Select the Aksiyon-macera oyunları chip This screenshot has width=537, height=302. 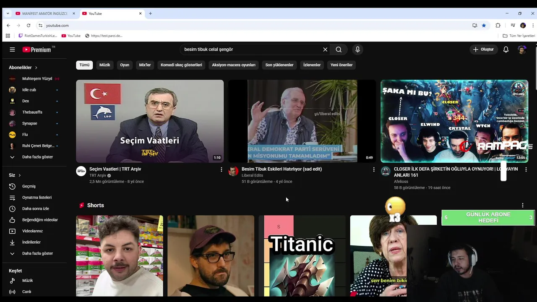[234, 65]
